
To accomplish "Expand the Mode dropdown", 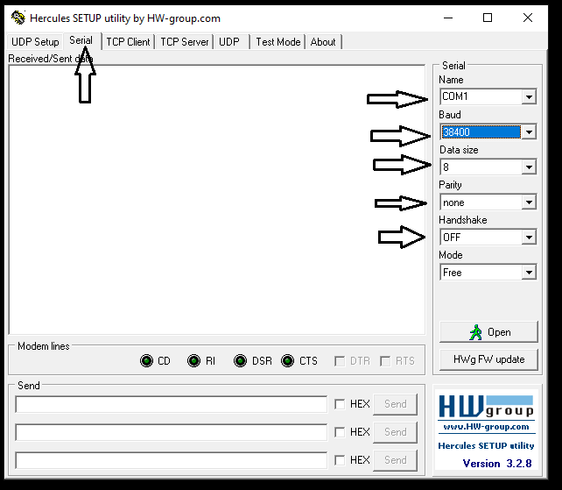I will click(x=529, y=272).
